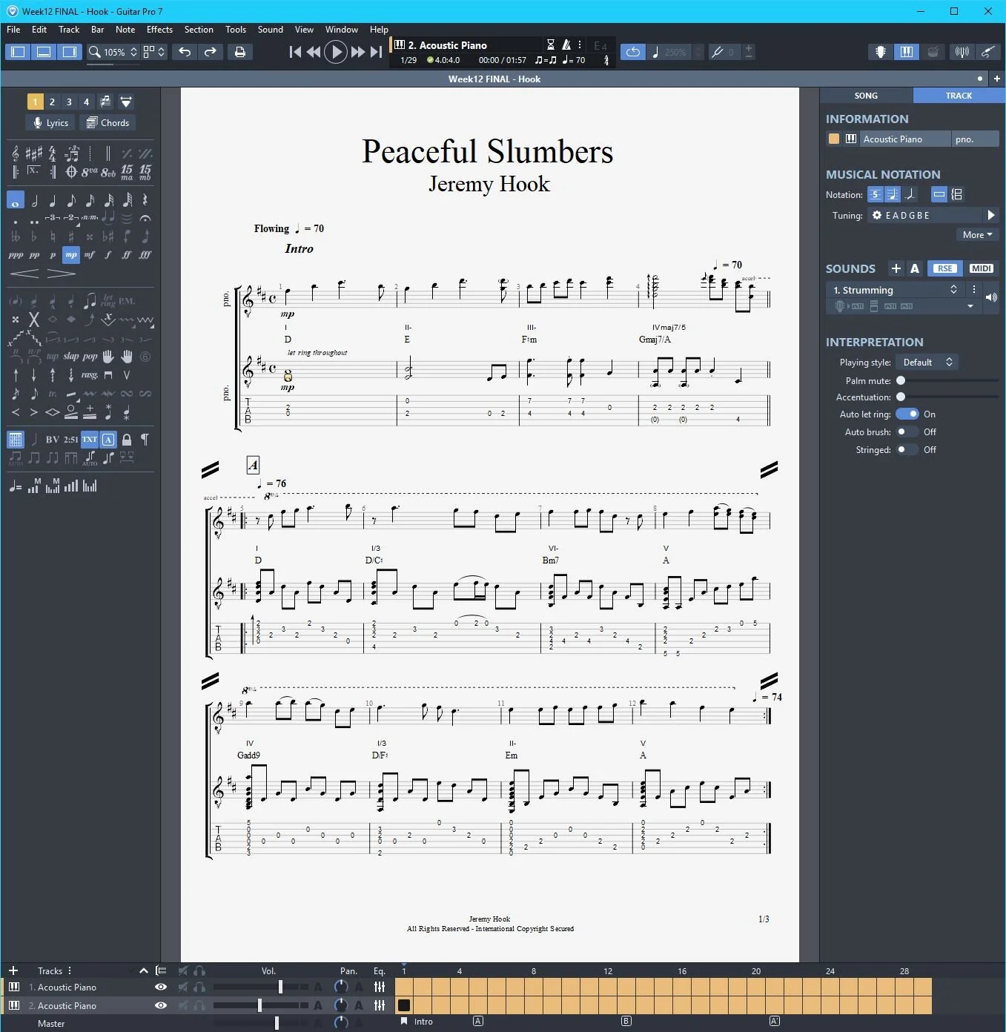
Task: Jump to the first bar
Action: pos(295,52)
